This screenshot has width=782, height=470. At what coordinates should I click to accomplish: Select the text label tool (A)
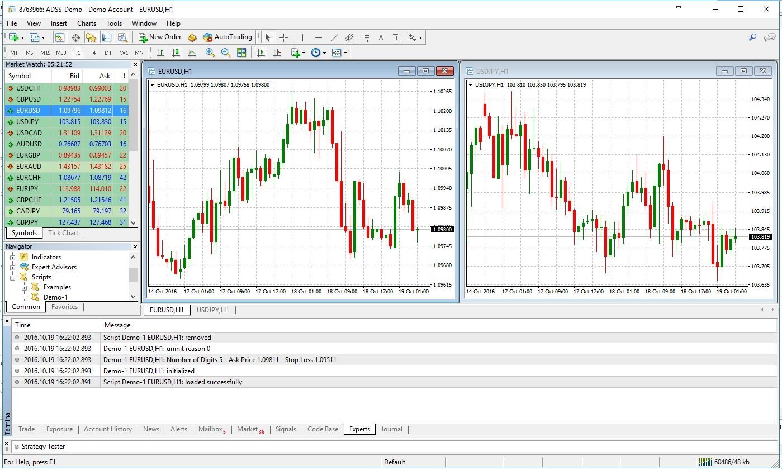tap(381, 37)
